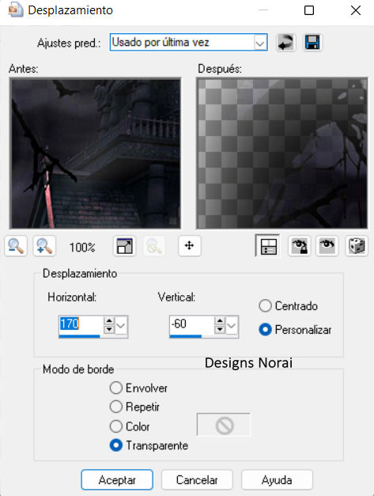This screenshot has width=374, height=496.
Task: Save preset with the floppy disk icon
Action: (312, 43)
